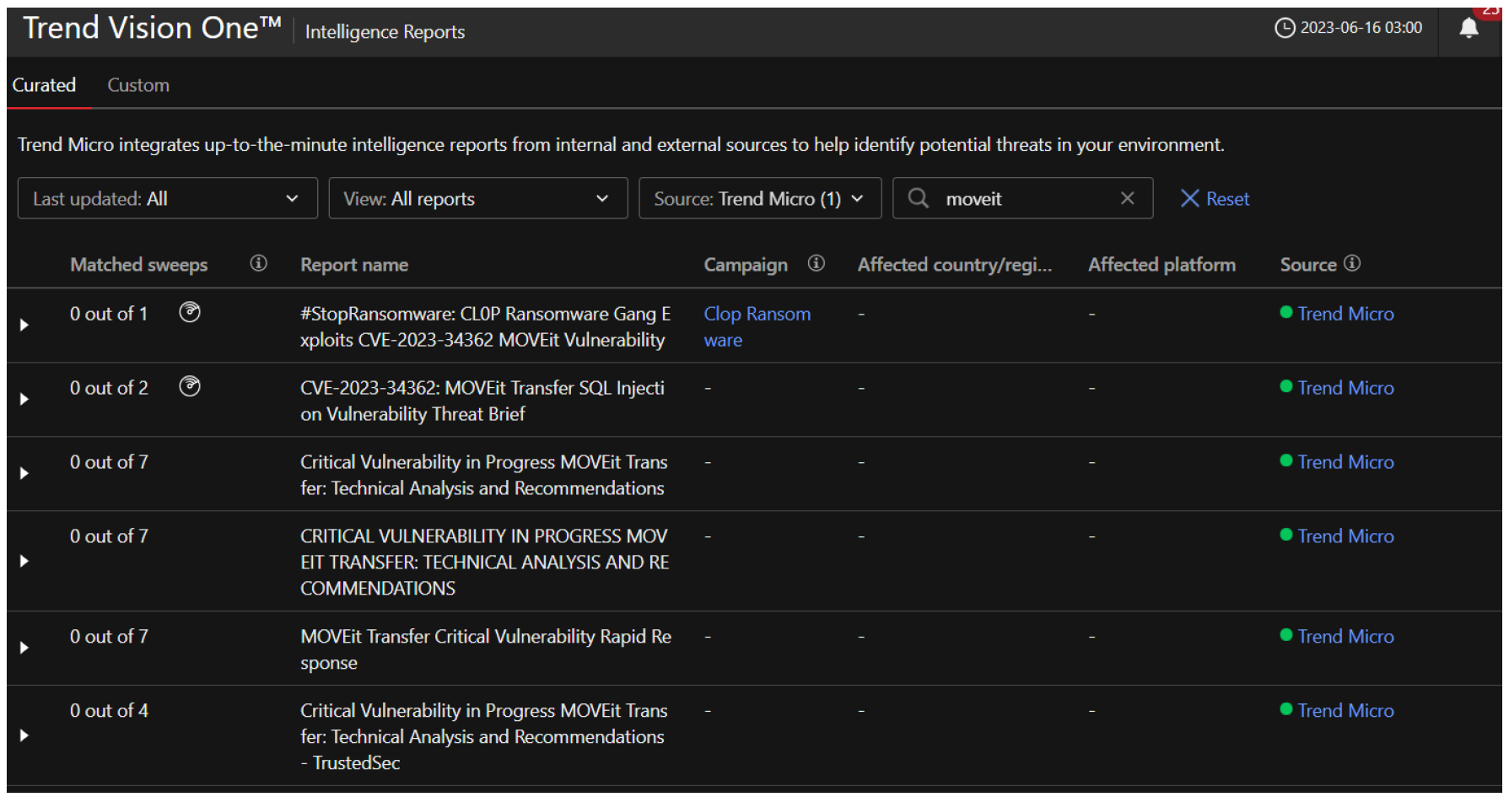1509x797 pixels.
Task: Click the magnifier icon in the search box
Action: [918, 199]
